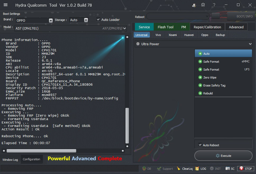Switch to the PM tab
Screen dimensions: 256x174
183,27
